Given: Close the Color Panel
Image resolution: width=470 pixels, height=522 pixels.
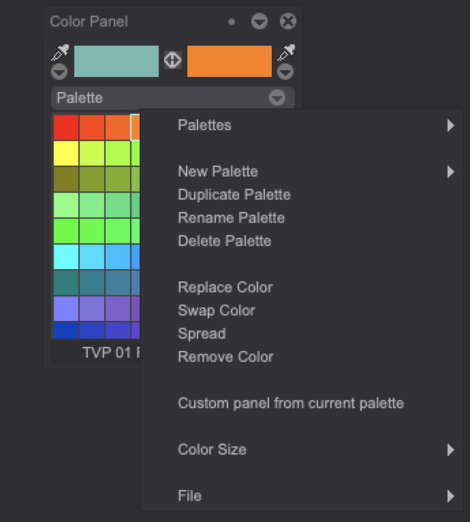Looking at the screenshot, I should pos(288,22).
